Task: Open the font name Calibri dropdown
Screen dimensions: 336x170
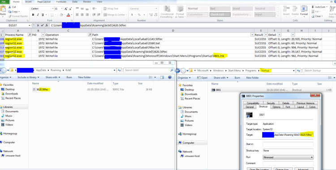Action: coord(53,9)
